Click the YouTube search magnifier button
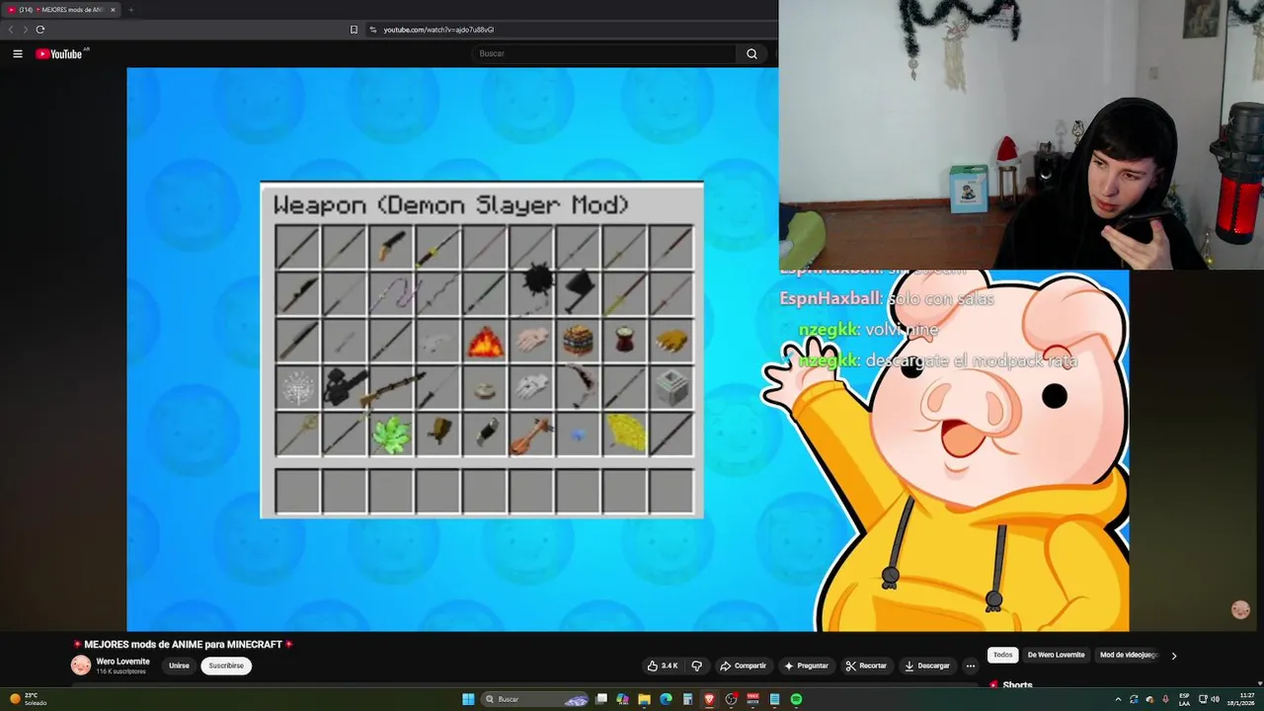The width and height of the screenshot is (1264, 711). coord(751,53)
